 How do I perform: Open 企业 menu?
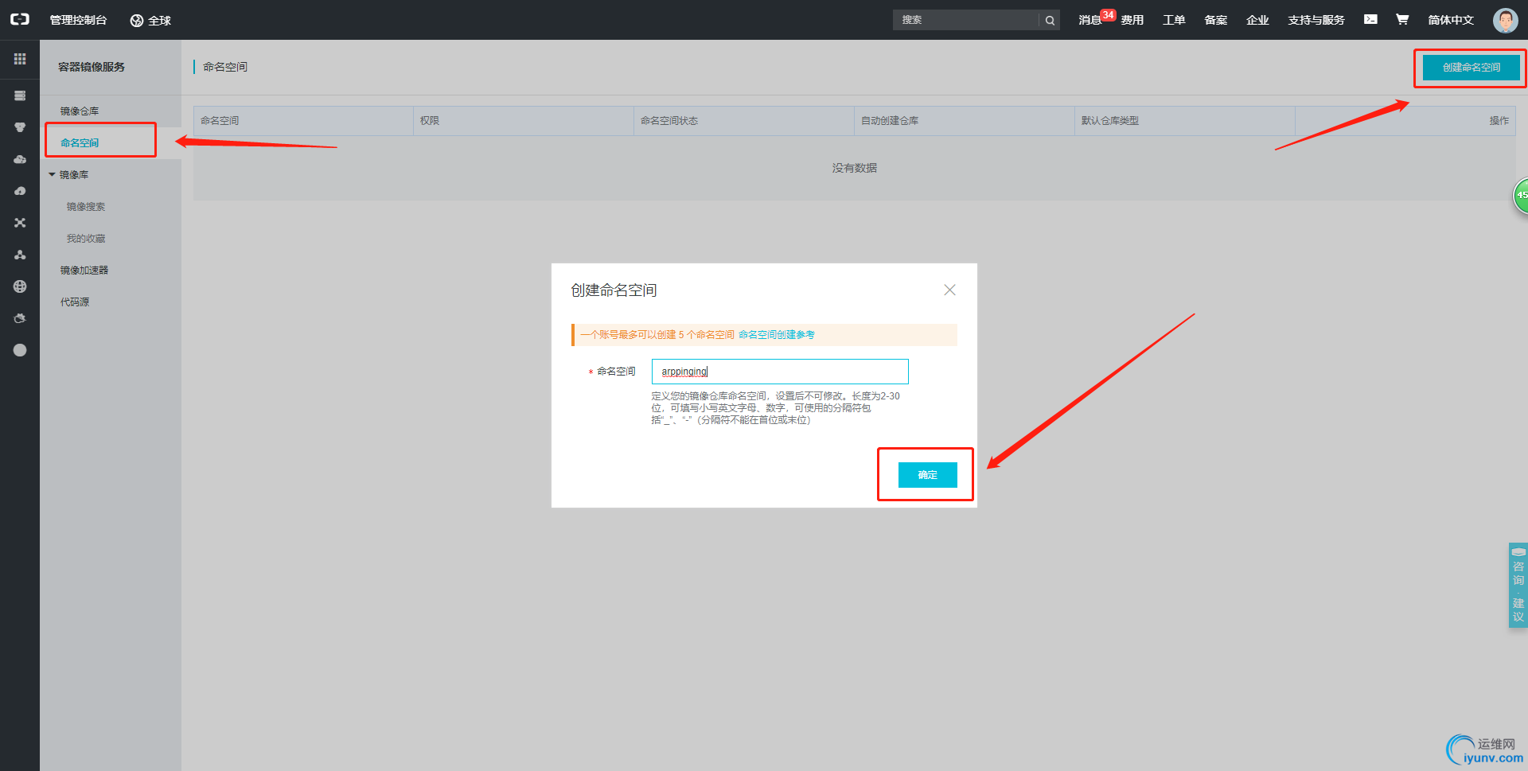(1257, 20)
